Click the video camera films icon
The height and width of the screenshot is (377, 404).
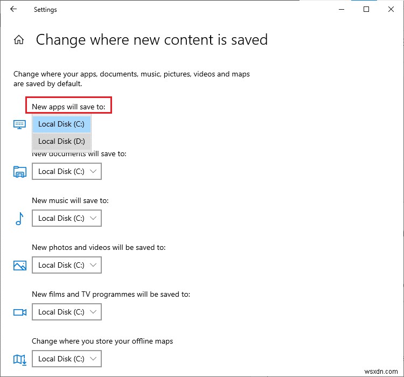(x=19, y=312)
